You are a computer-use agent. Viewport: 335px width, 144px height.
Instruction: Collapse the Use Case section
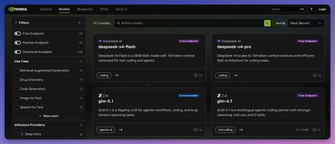pyautogui.click(x=81, y=61)
